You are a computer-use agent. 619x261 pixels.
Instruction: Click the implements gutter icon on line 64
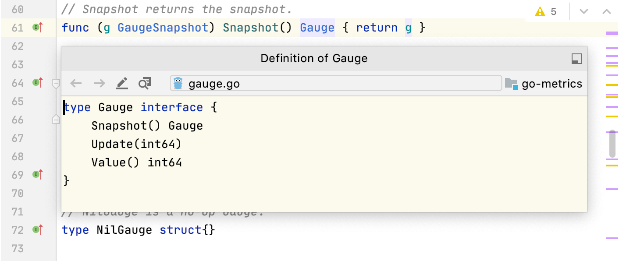pos(38,82)
